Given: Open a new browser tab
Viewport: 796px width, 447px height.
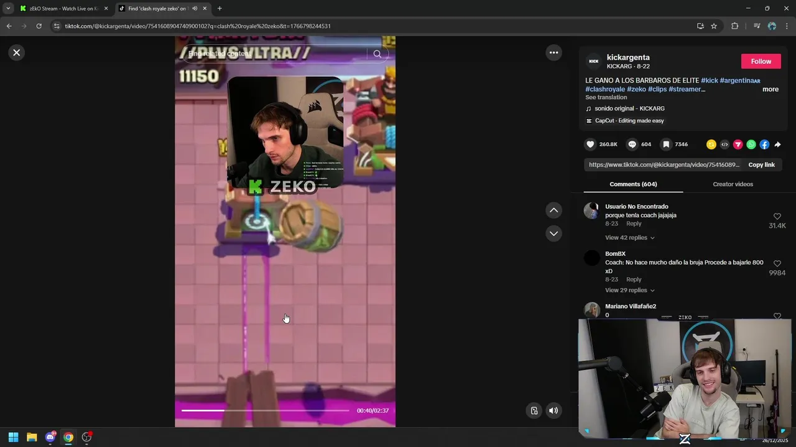Looking at the screenshot, I should pos(220,9).
